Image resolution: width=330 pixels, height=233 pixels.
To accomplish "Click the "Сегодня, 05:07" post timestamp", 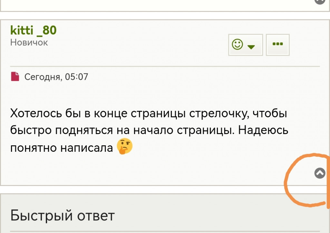I will point(56,77).
